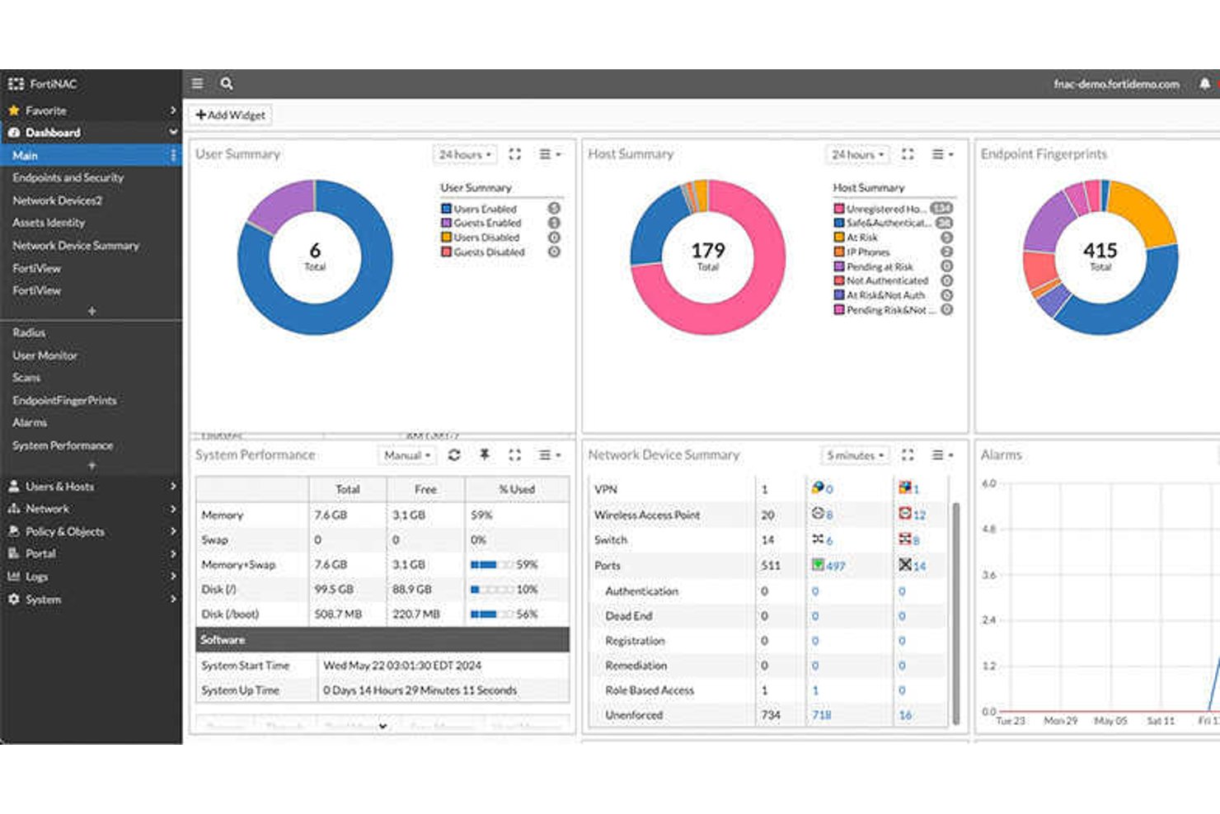Click the Add Widget button
Viewport: 1220px width, 814px height.
point(231,115)
